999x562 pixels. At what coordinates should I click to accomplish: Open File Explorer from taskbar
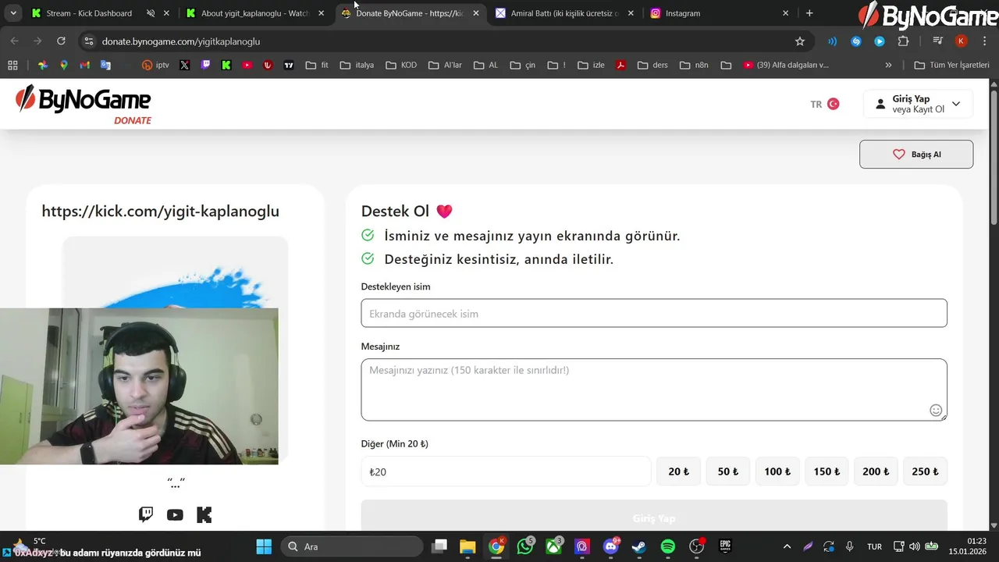pyautogui.click(x=468, y=546)
